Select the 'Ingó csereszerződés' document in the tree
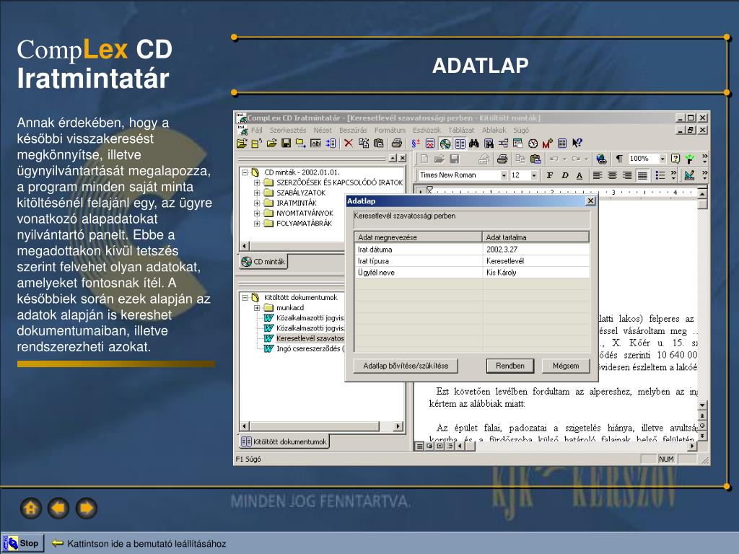This screenshot has width=739, height=554. 310,348
